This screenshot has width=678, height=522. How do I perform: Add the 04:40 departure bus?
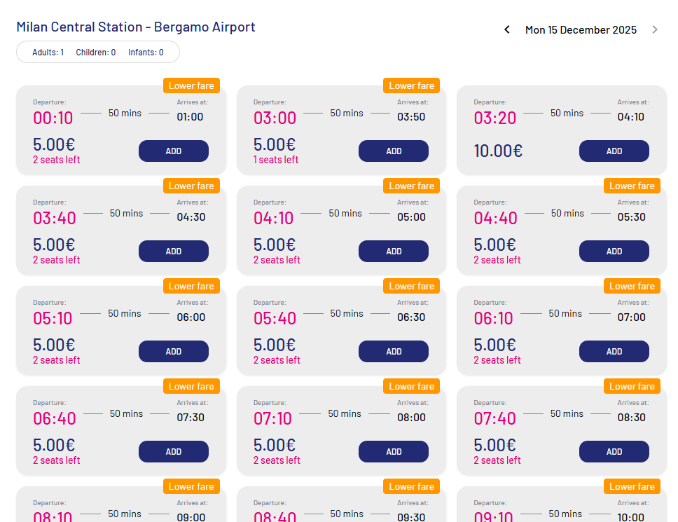pos(614,251)
